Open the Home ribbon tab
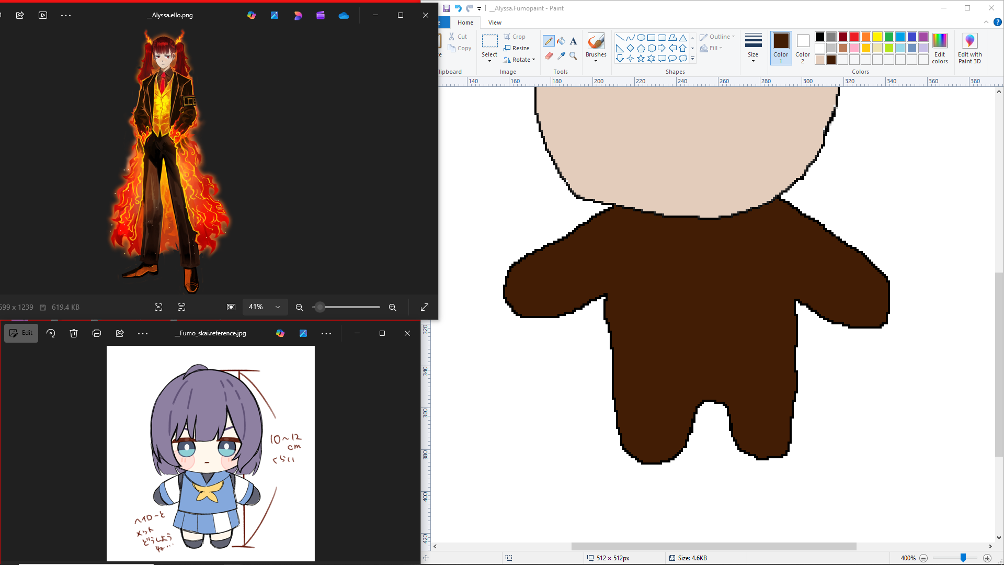The image size is (1004, 565). [x=465, y=22]
